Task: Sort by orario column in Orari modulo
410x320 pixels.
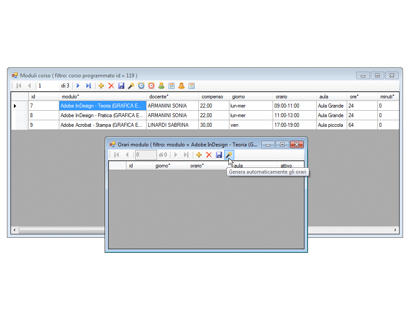Action: (x=208, y=166)
